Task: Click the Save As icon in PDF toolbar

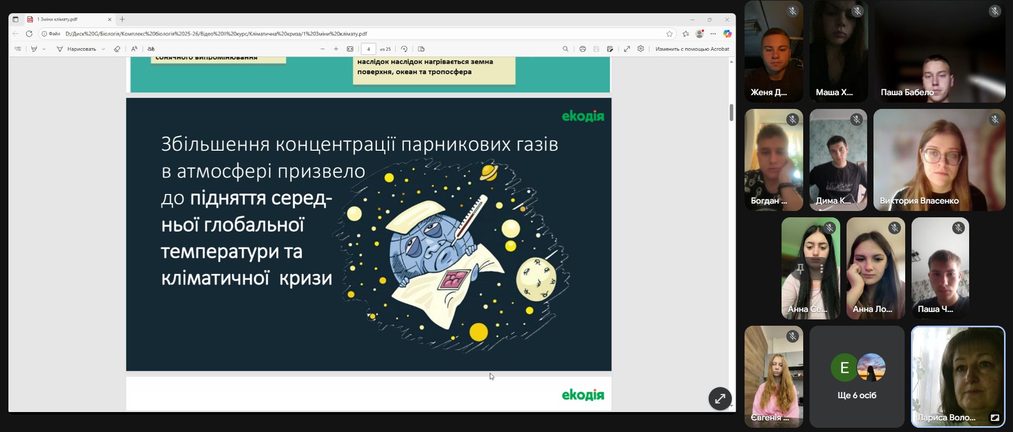Action: (610, 49)
